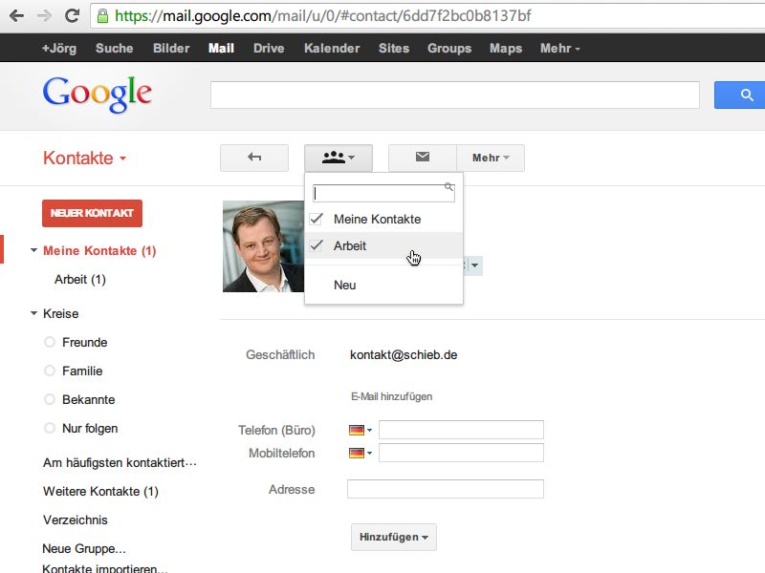This screenshot has height=573, width=765.
Task: Click the browser back arrow
Action: (x=16, y=16)
